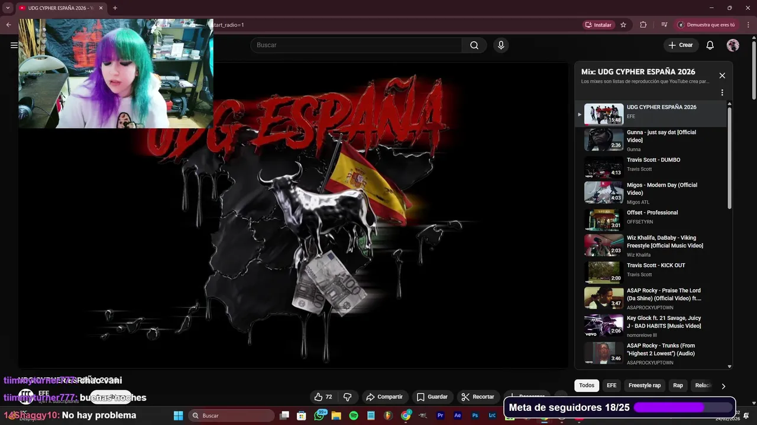Launch Premiere Pro from the taskbar

(x=440, y=416)
